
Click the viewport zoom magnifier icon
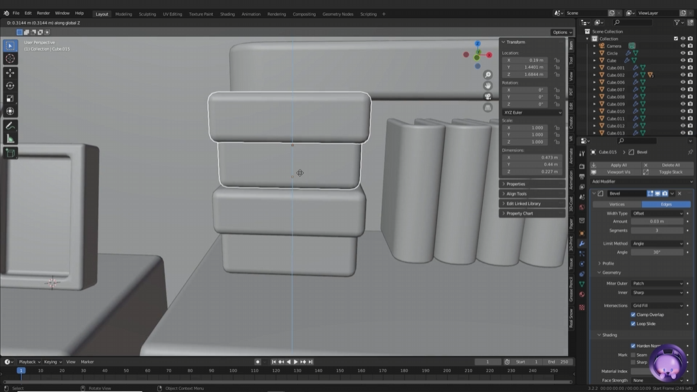[488, 75]
